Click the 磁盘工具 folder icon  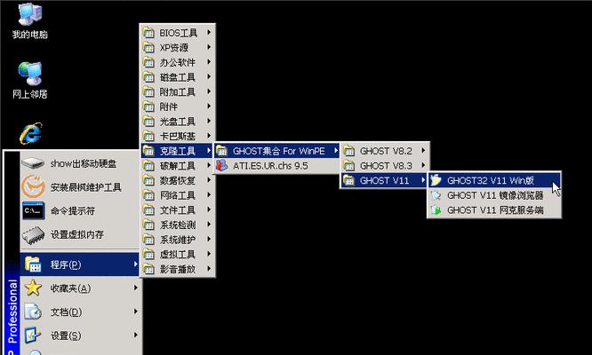point(148,77)
